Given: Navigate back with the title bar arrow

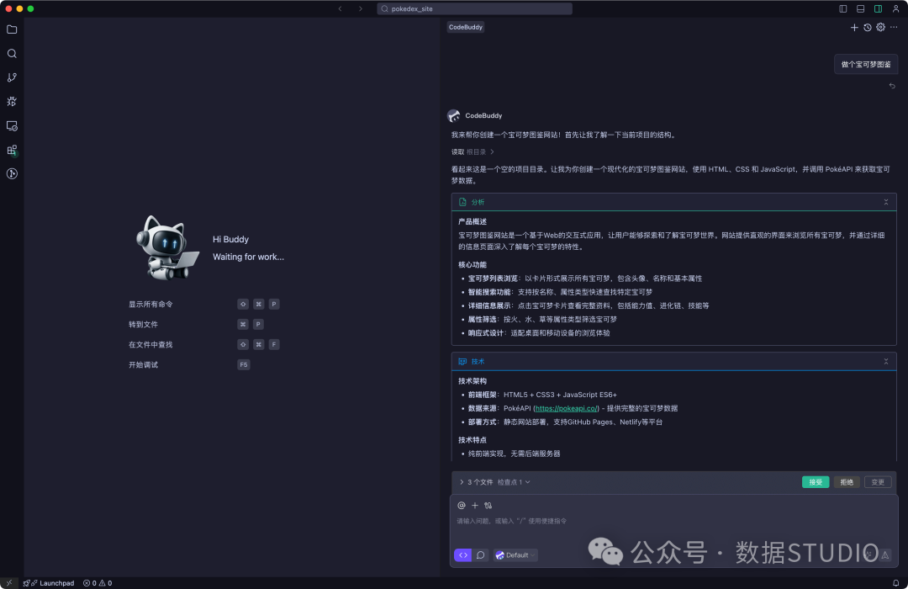Looking at the screenshot, I should click(x=340, y=8).
